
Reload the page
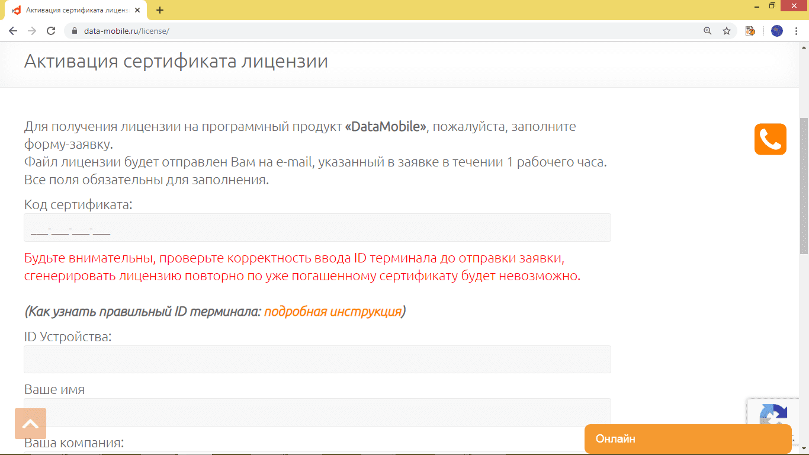51,31
